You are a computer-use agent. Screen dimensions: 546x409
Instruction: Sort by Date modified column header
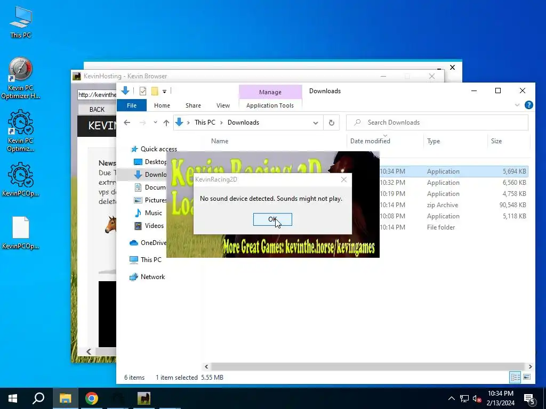point(370,141)
